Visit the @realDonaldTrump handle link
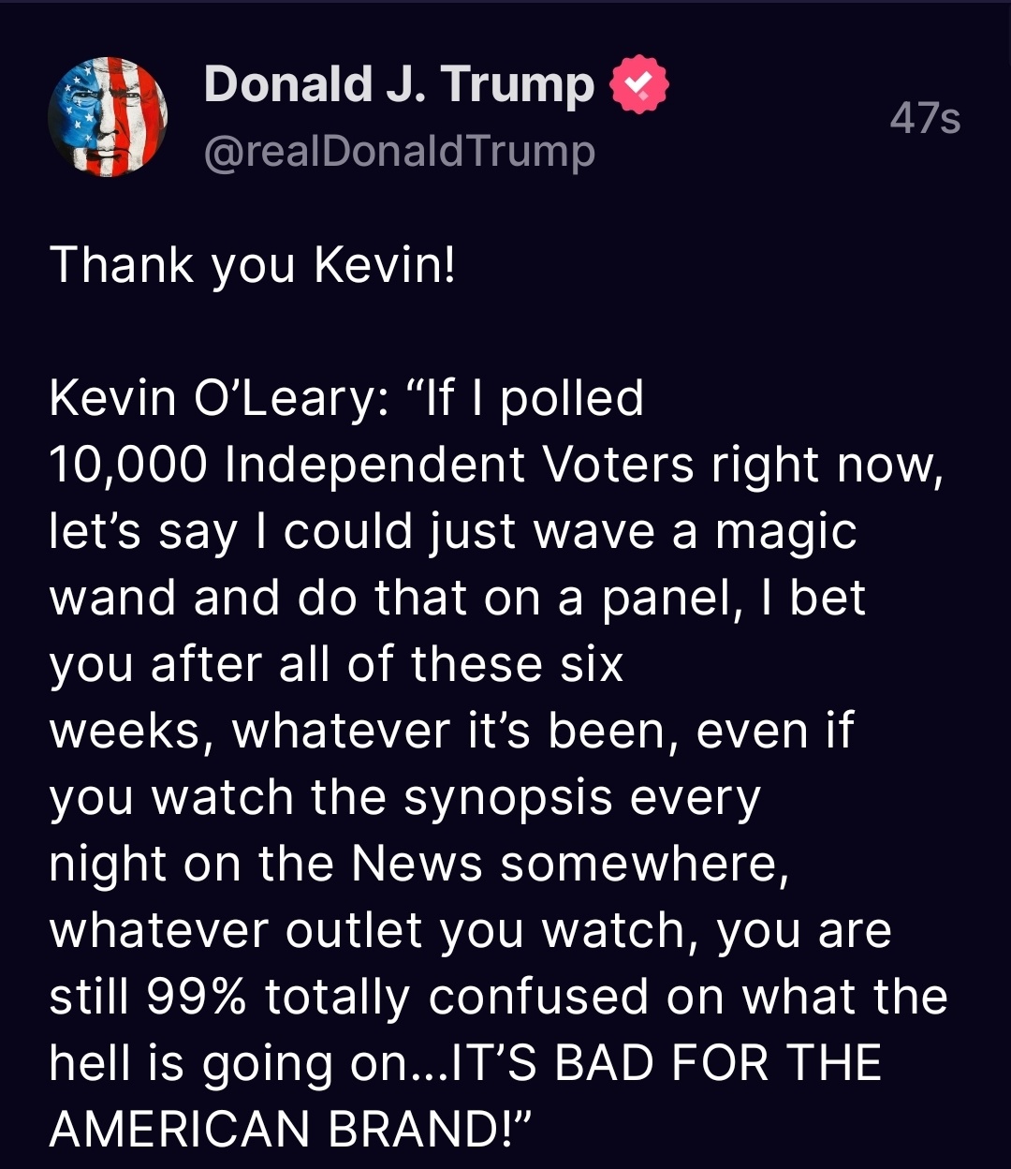 (399, 150)
